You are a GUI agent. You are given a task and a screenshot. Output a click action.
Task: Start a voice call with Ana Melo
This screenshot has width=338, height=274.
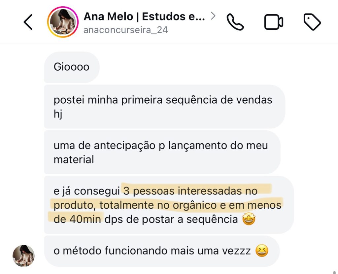click(x=235, y=22)
